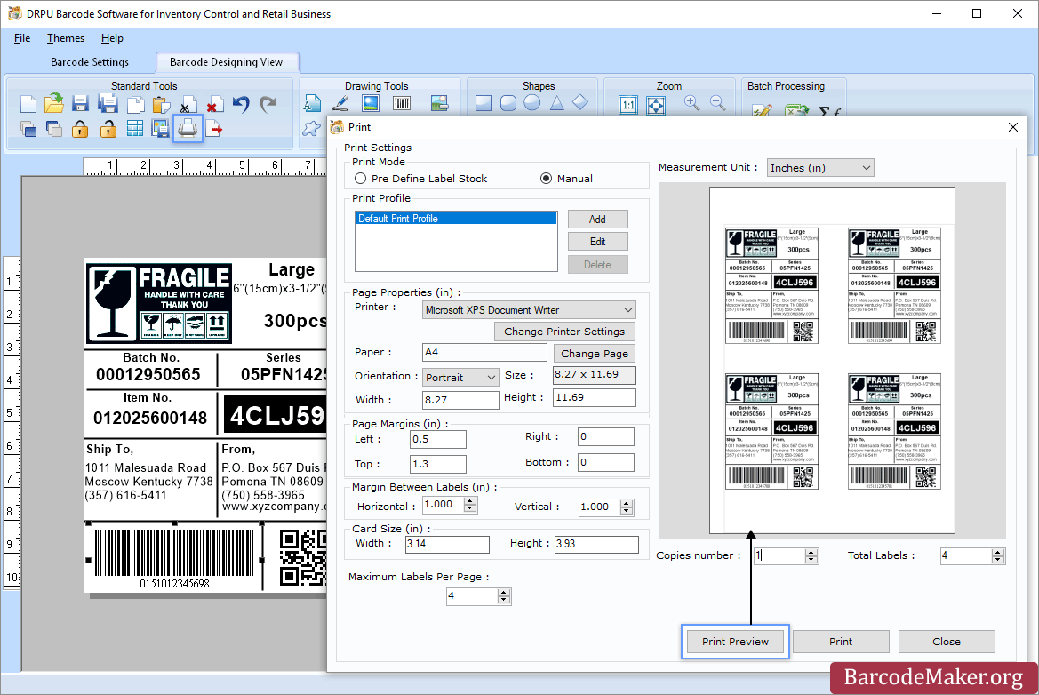The width and height of the screenshot is (1039, 695).
Task: Set zoom to actual size 1:1
Action: tap(628, 105)
